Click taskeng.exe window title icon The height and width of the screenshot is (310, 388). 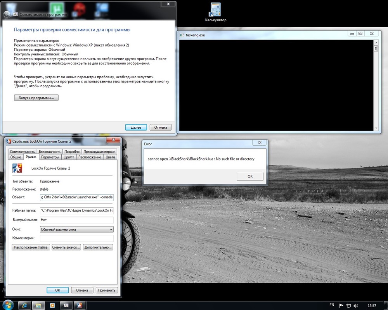tap(182, 35)
